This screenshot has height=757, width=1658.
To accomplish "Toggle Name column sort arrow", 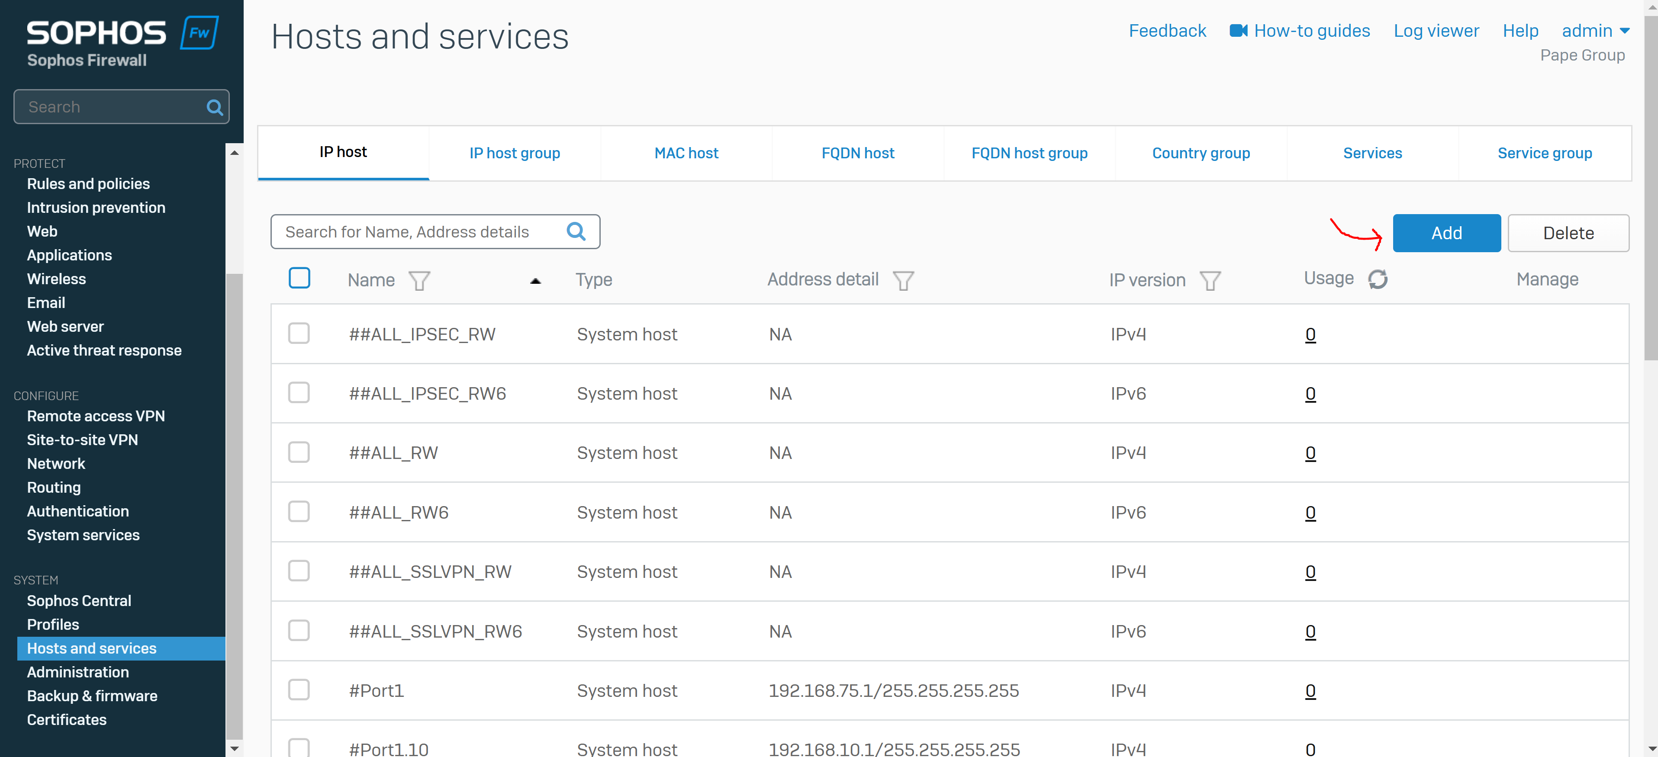I will (535, 281).
